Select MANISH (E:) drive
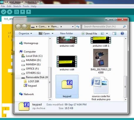Viewport: 134px width, 120px height. pos(31,65)
